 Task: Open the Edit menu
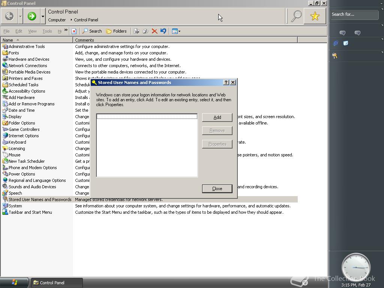point(19,31)
